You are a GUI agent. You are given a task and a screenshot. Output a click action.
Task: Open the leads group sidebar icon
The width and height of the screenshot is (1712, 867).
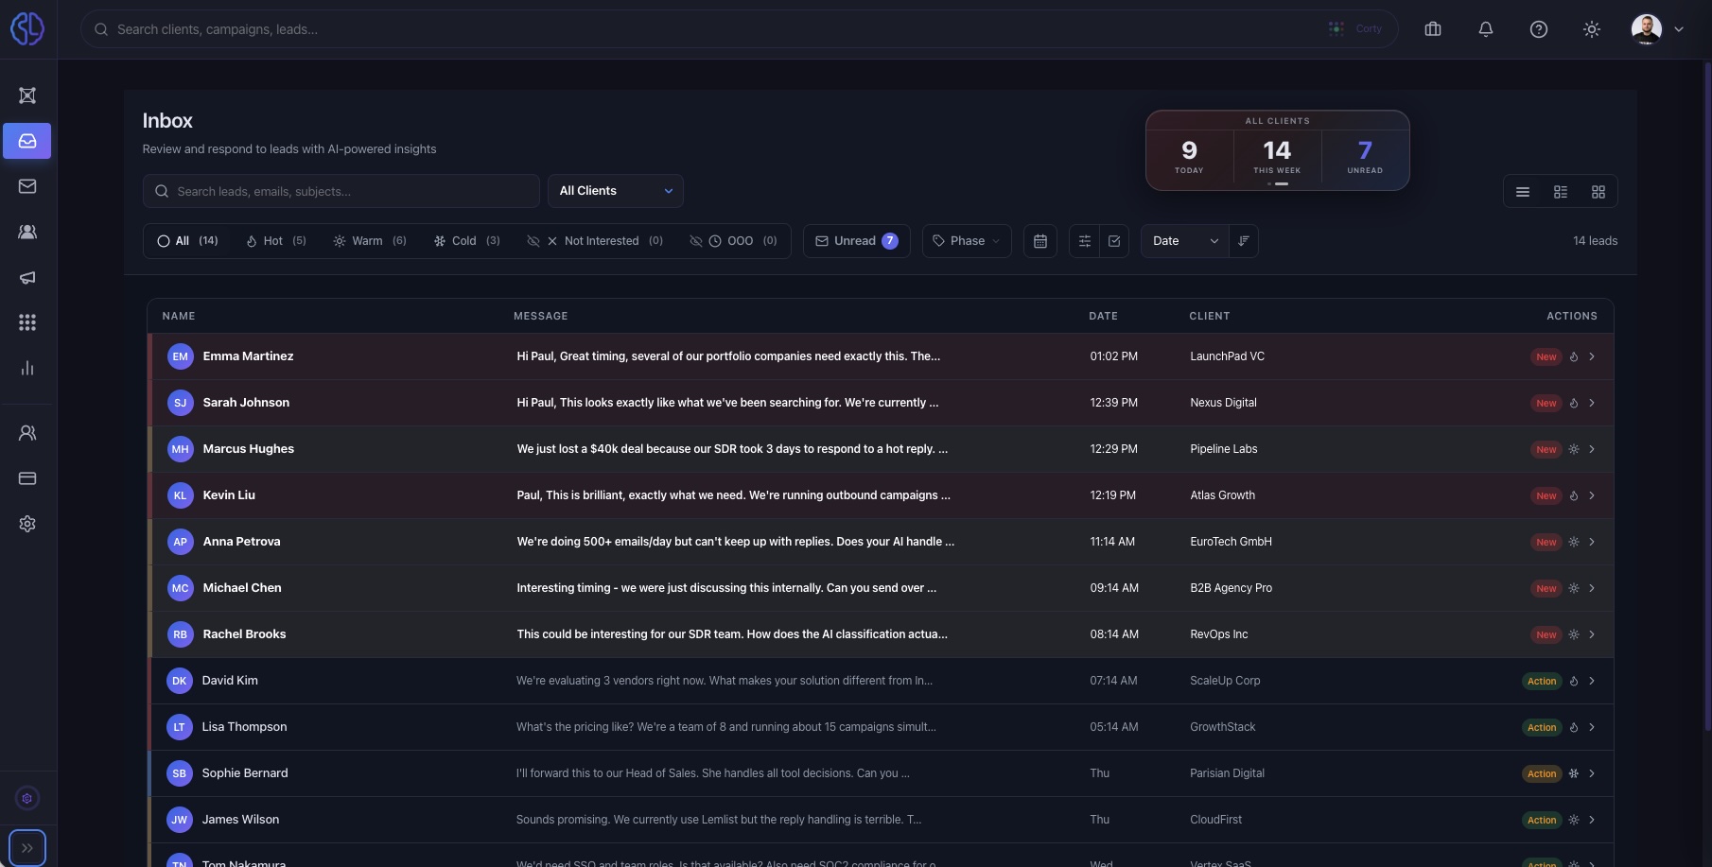[27, 232]
